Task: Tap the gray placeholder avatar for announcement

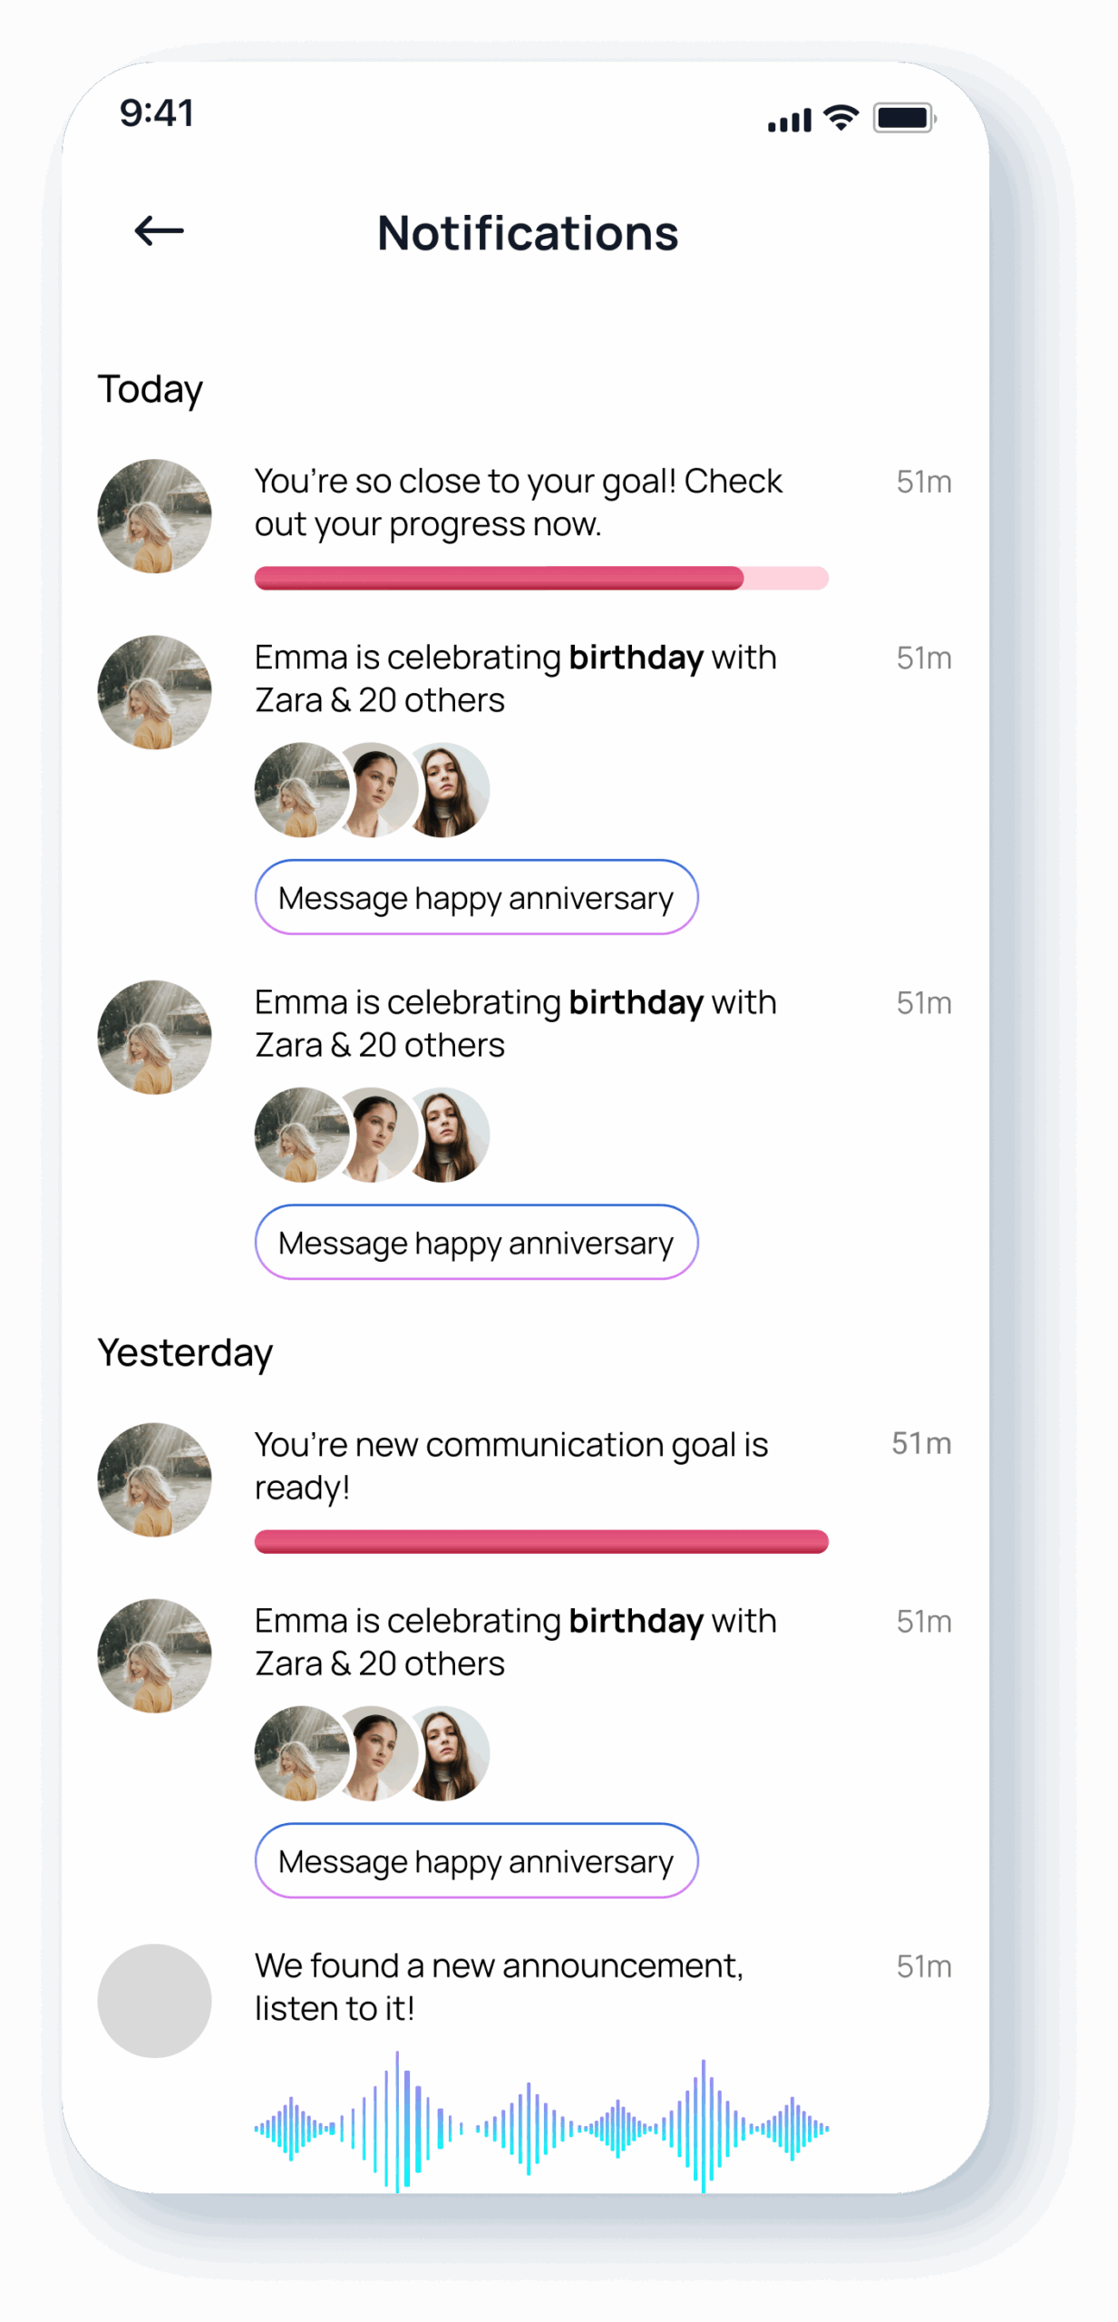Action: (154, 2000)
